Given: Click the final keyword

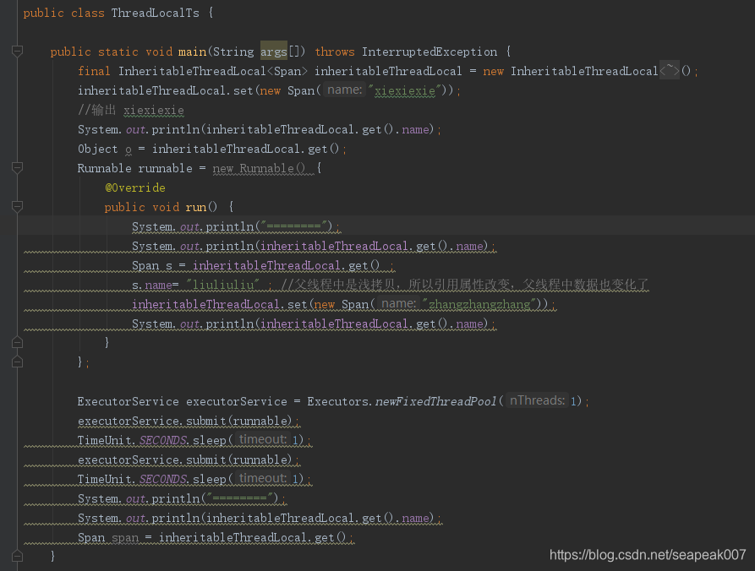Looking at the screenshot, I should (x=94, y=71).
